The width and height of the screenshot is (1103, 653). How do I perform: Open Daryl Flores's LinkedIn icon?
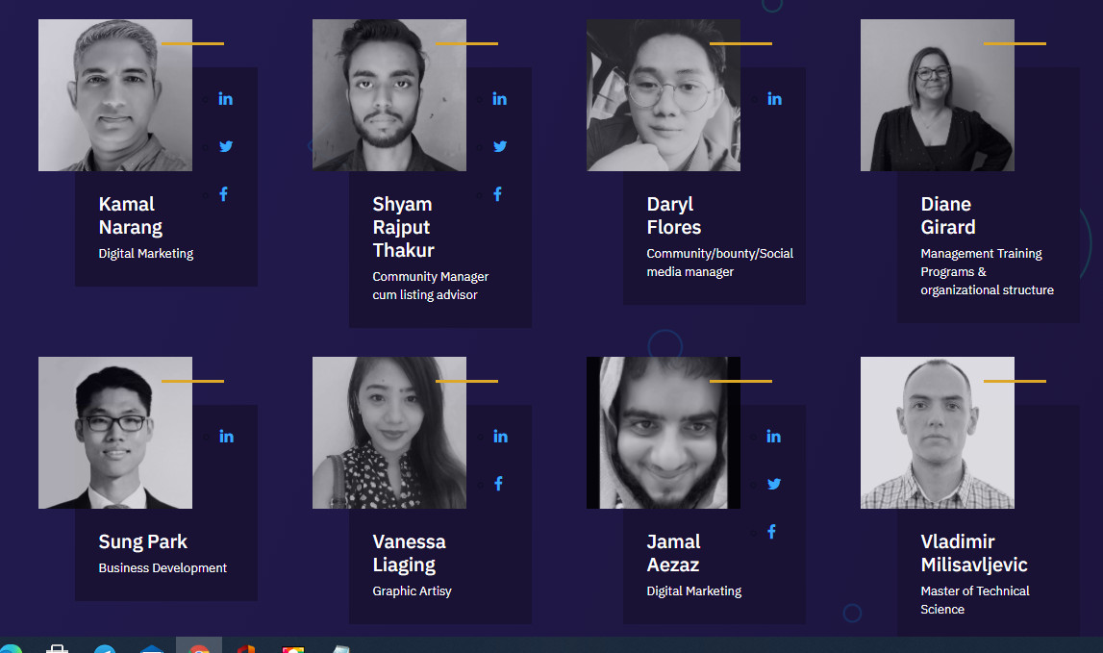point(774,99)
